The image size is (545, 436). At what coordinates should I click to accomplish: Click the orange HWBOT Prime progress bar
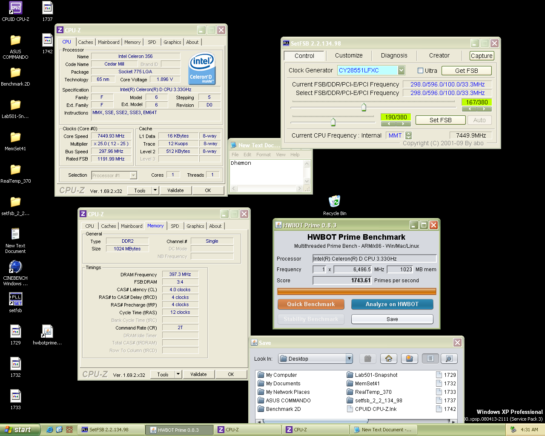[357, 291]
